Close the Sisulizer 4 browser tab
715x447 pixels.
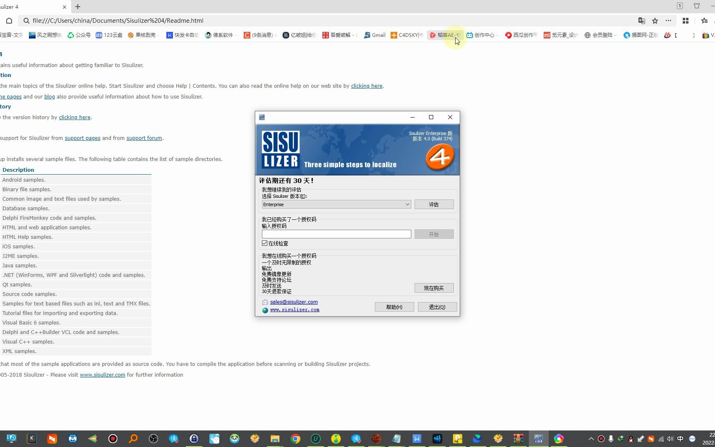coord(65,7)
